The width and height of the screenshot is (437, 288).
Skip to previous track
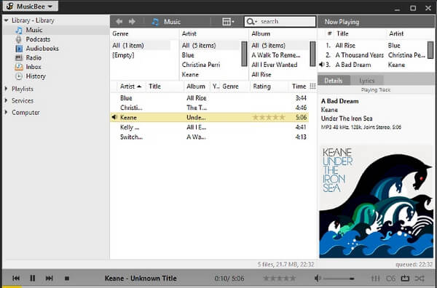click(x=16, y=278)
